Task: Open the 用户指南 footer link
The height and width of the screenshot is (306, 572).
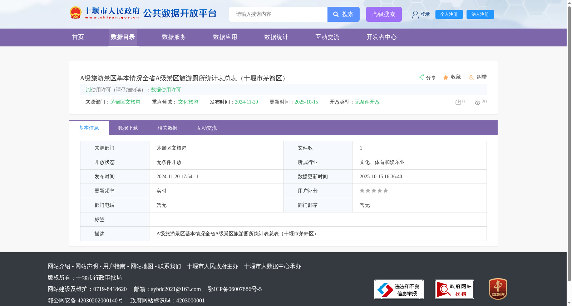Action: [x=114, y=266]
